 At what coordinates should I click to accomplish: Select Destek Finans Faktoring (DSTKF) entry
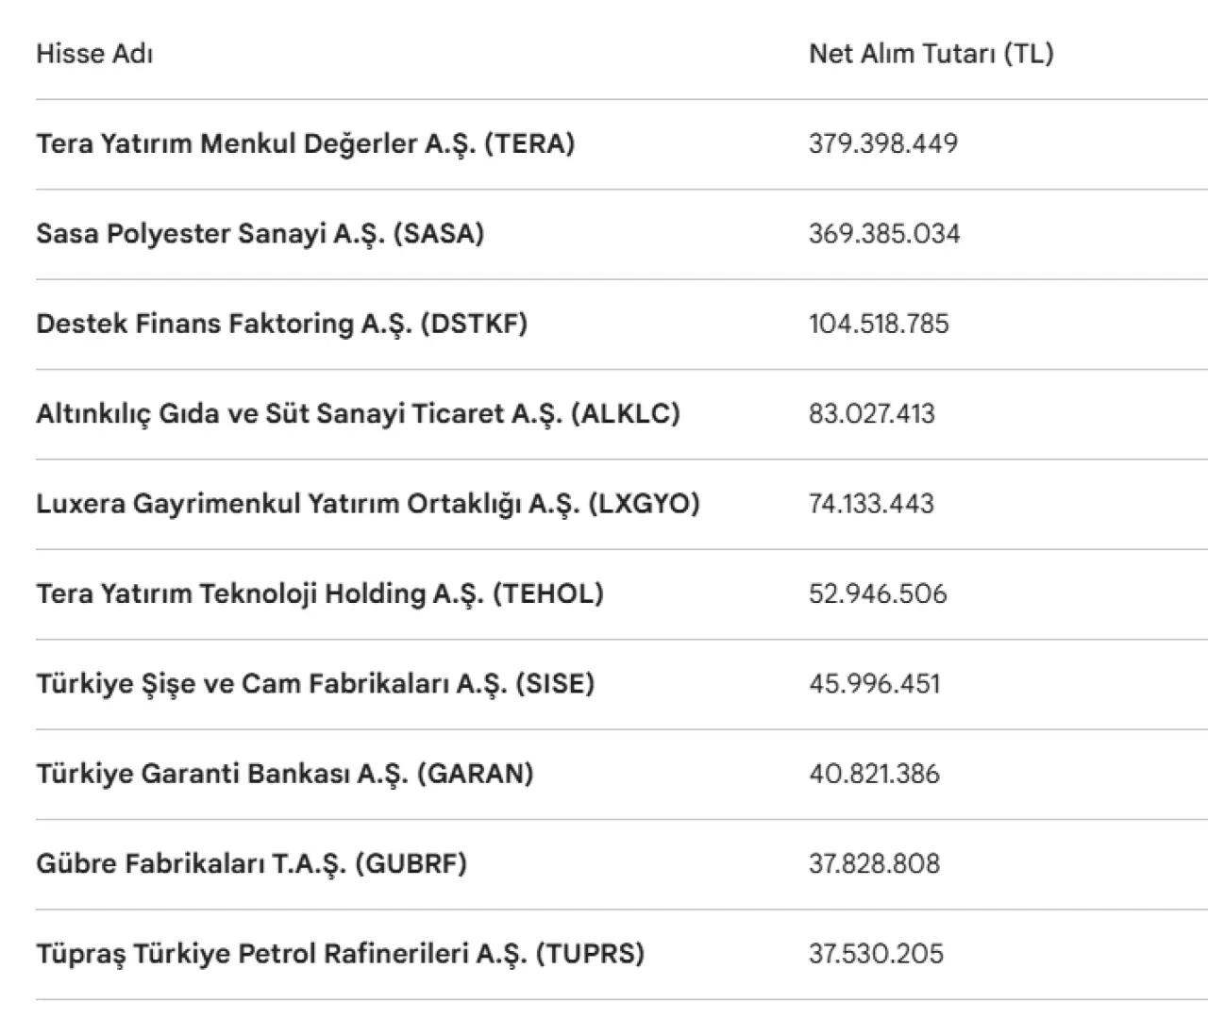(x=281, y=324)
